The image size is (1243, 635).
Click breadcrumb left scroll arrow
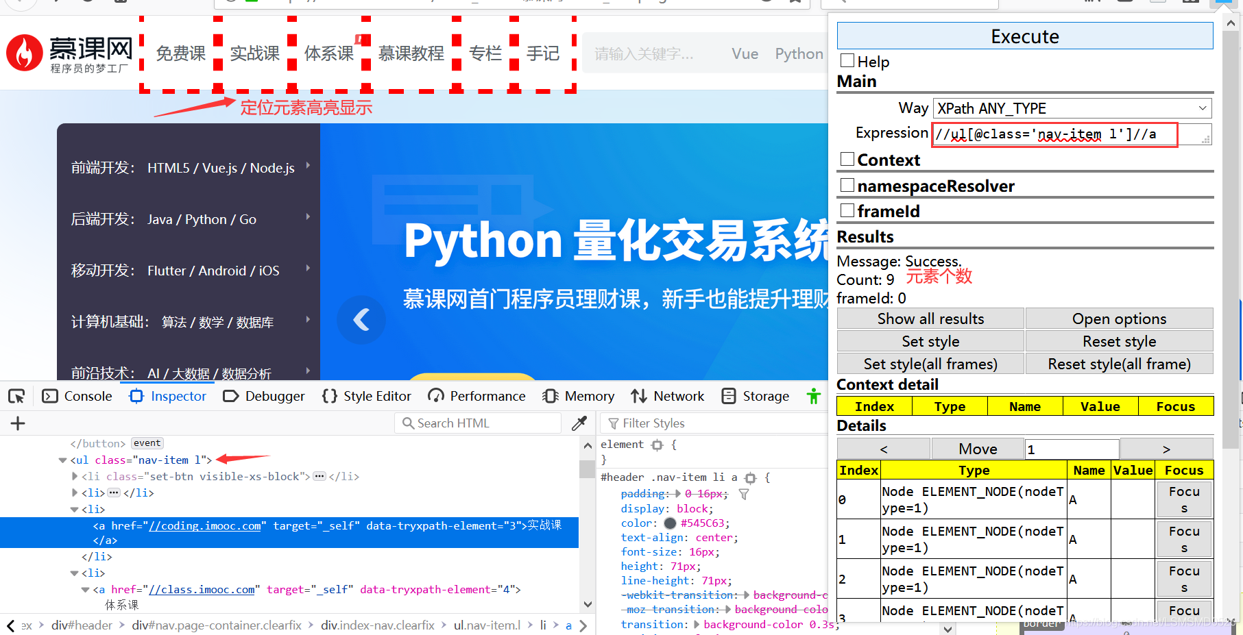pyautogui.click(x=10, y=625)
